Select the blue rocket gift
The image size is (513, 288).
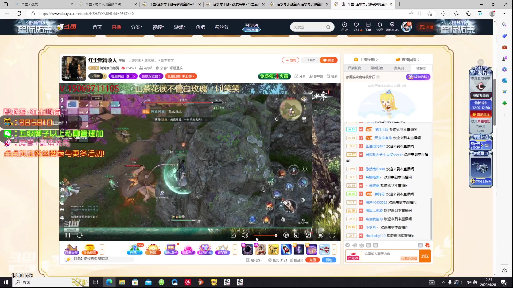(286, 250)
